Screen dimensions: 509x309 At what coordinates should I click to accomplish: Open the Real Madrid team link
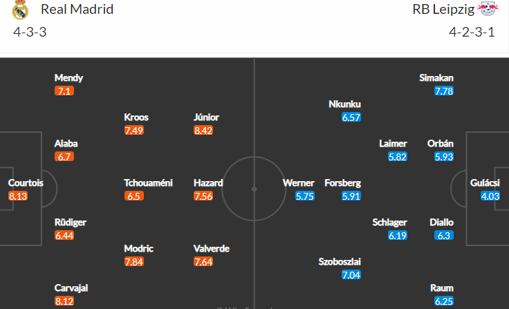coord(77,9)
